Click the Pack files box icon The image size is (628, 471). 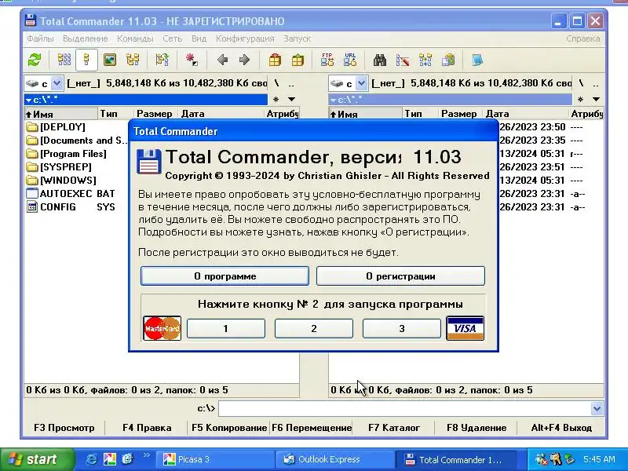point(275,60)
